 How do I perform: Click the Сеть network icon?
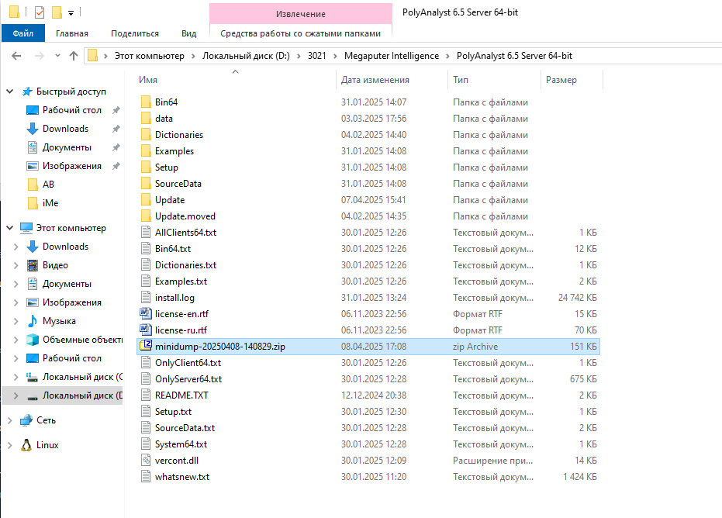[x=26, y=420]
